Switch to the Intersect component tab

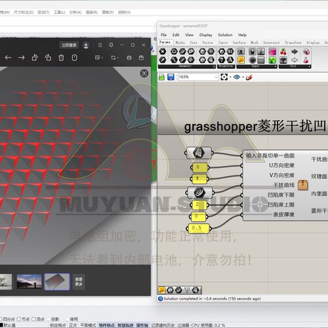click(272, 43)
